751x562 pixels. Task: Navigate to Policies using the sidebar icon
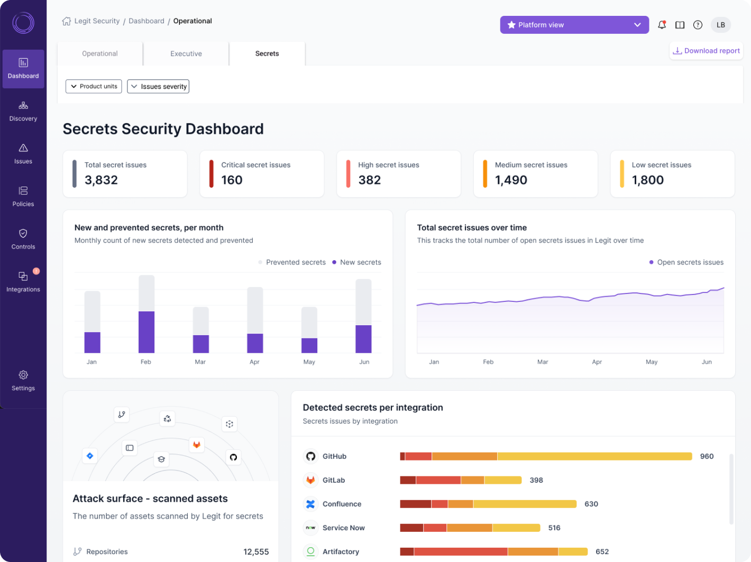pos(23,196)
